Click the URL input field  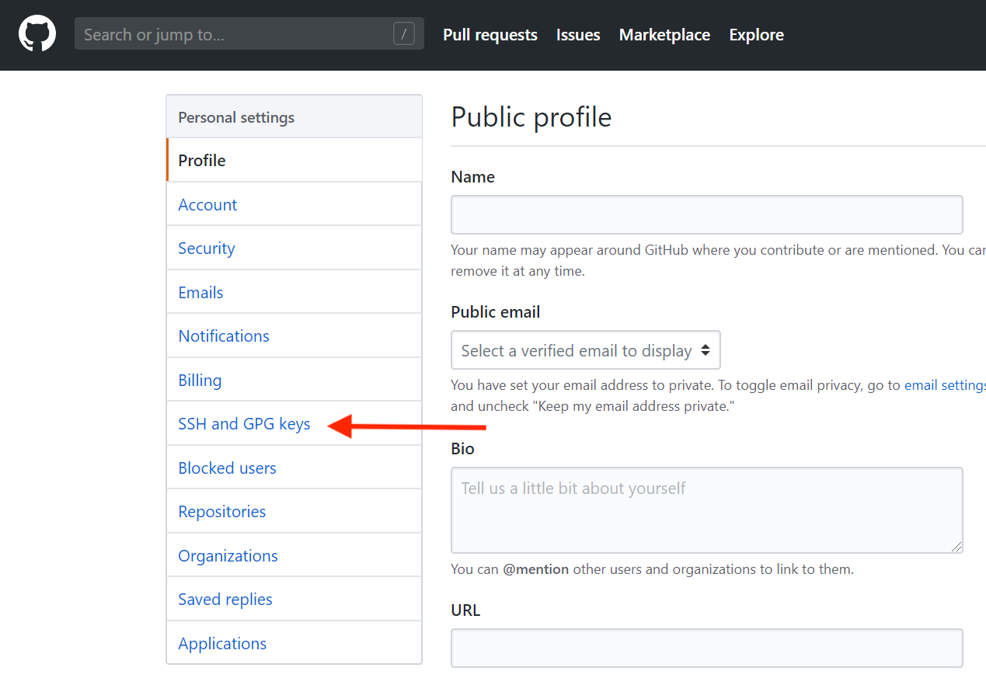point(706,648)
